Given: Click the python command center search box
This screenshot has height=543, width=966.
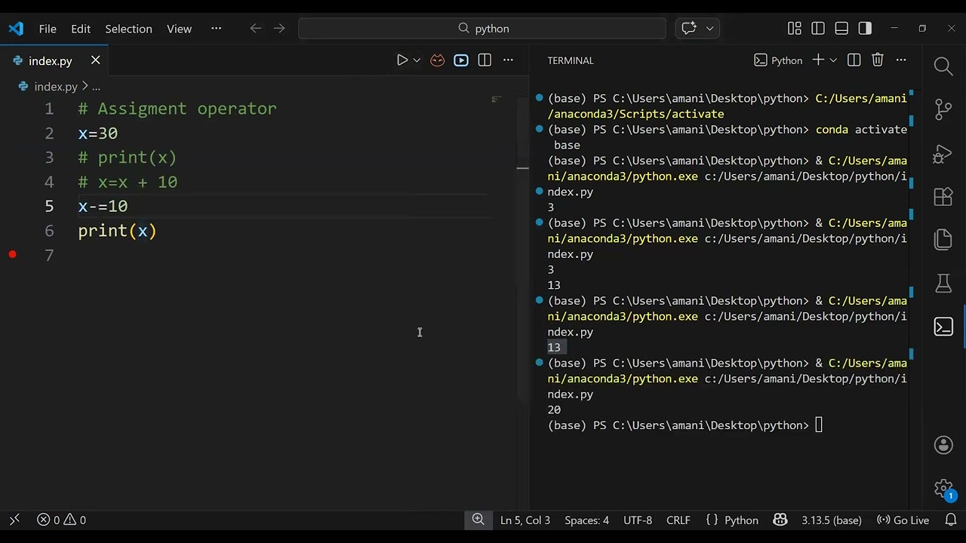Looking at the screenshot, I should pos(482,28).
